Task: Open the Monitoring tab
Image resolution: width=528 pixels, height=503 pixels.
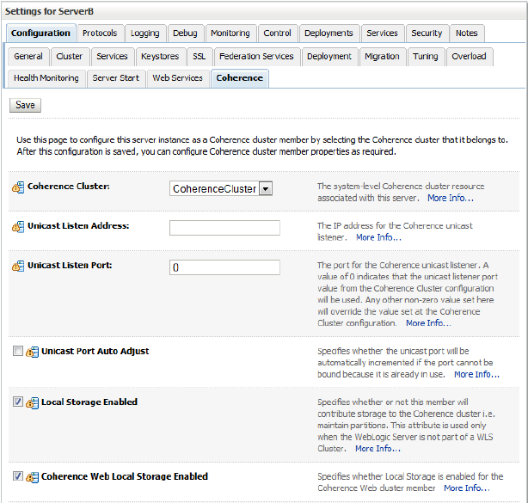Action: [x=230, y=33]
